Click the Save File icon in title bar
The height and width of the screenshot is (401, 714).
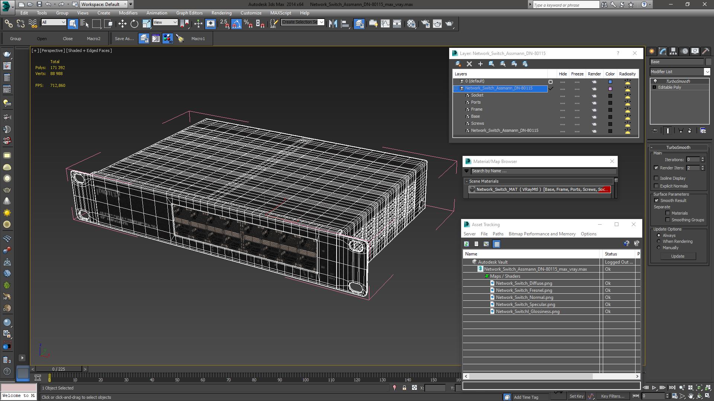pyautogui.click(x=39, y=4)
